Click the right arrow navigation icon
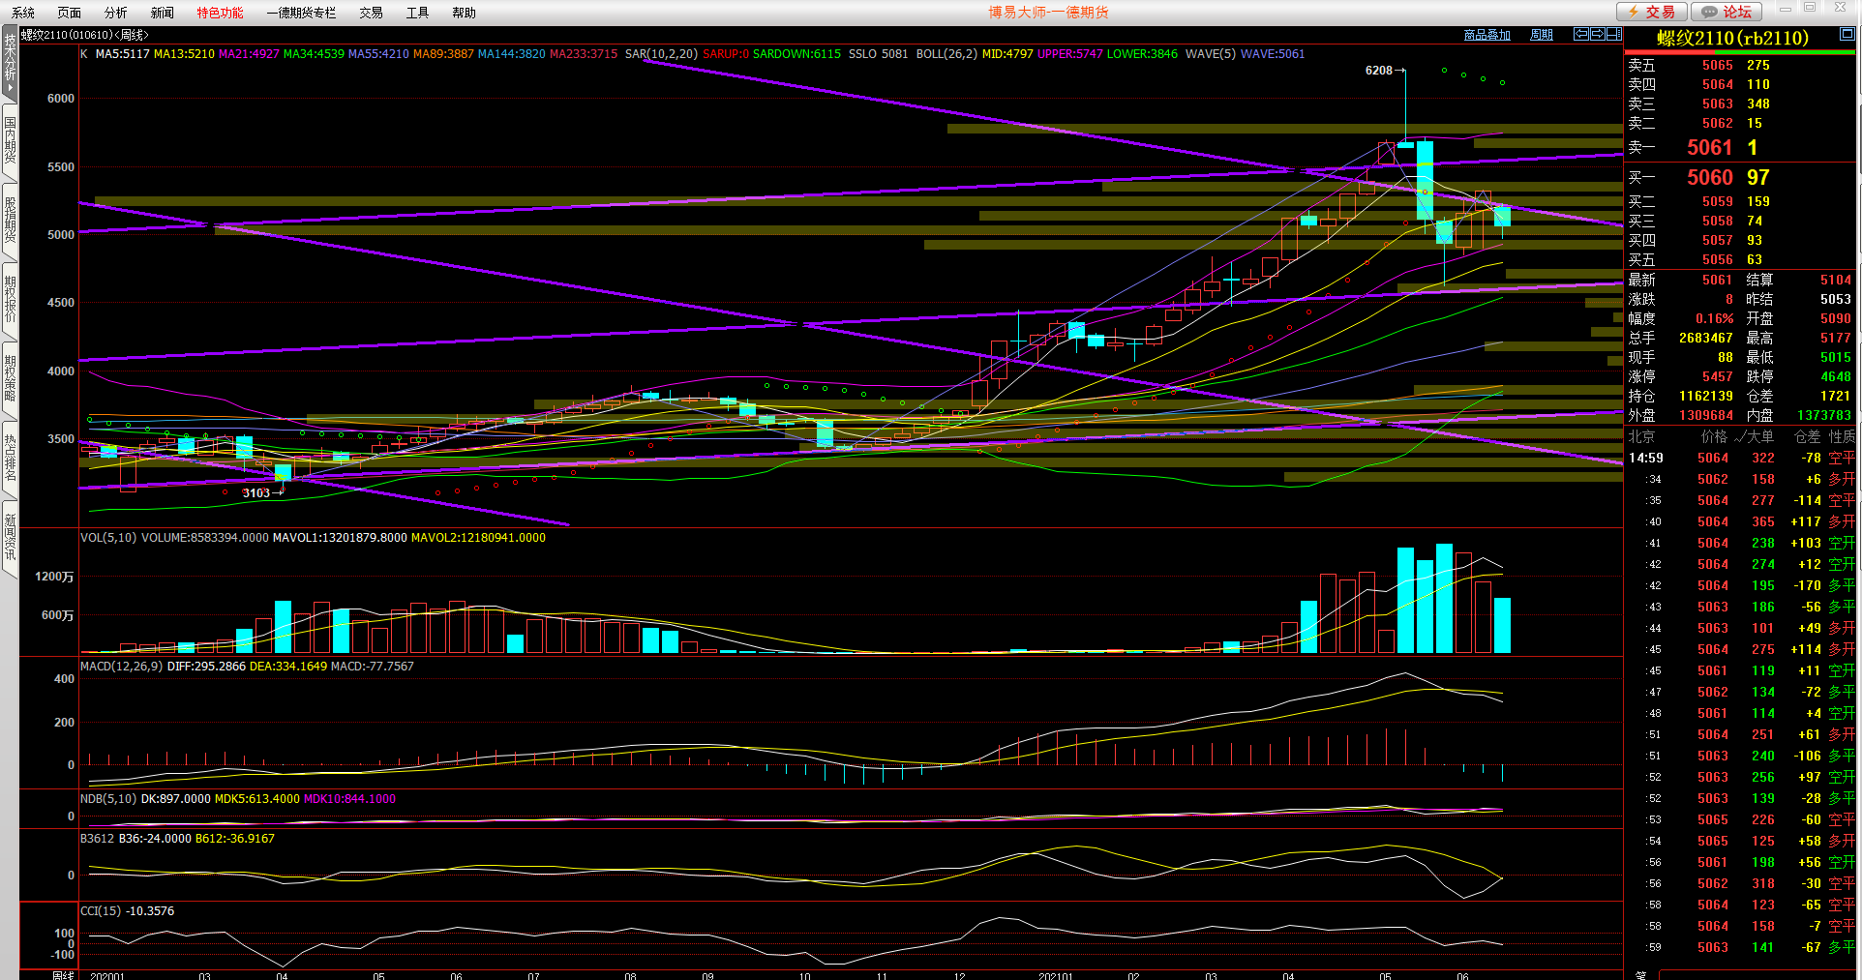This screenshot has height=980, width=1862. (1598, 34)
